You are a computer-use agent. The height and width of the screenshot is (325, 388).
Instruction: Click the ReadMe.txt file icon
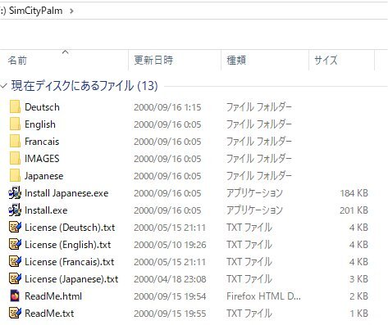15,314
